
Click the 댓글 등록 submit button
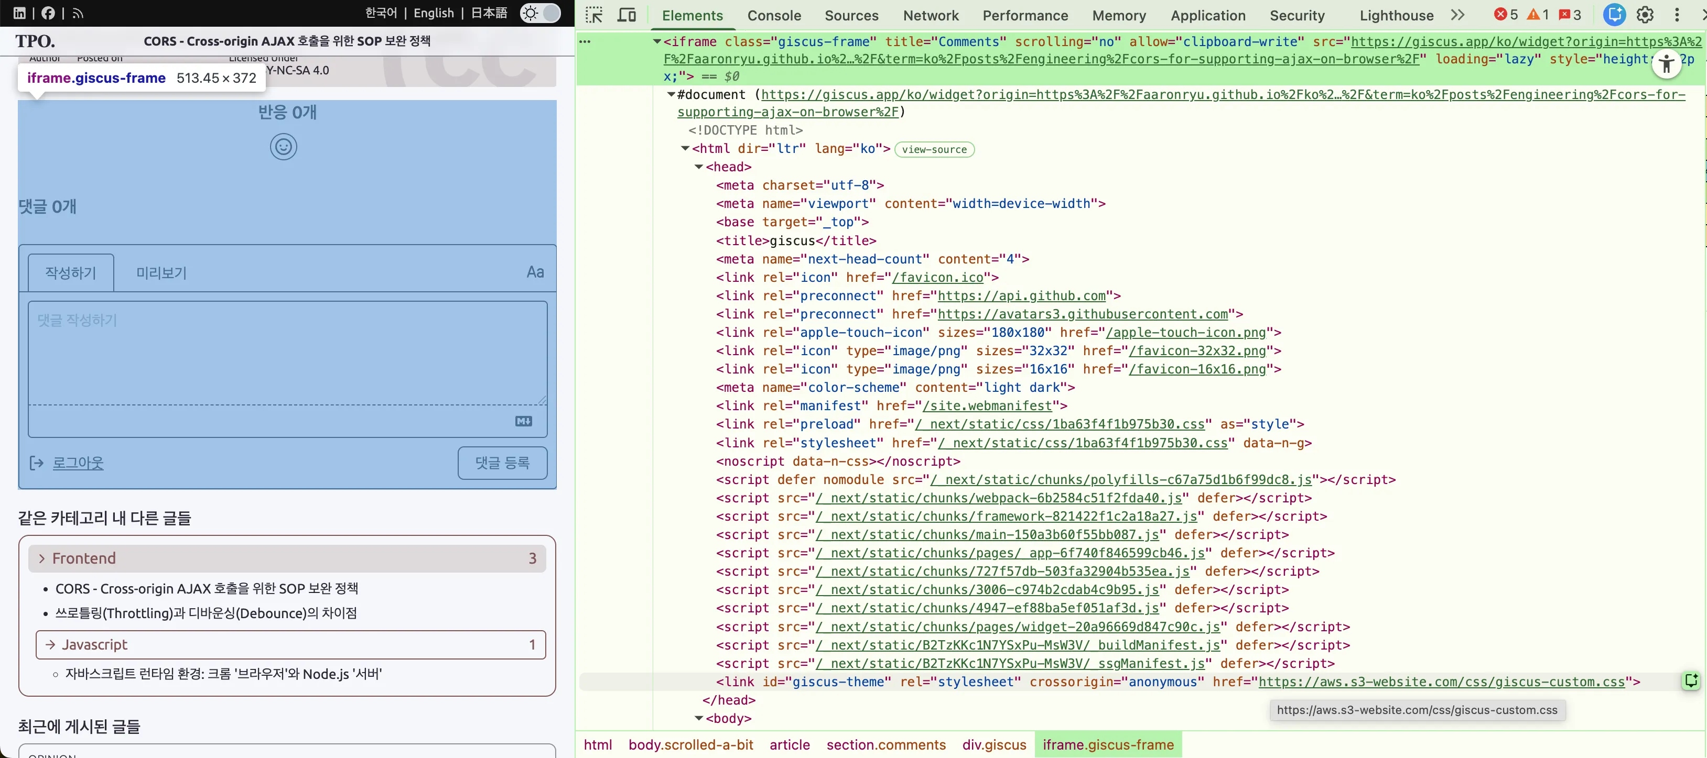[502, 463]
